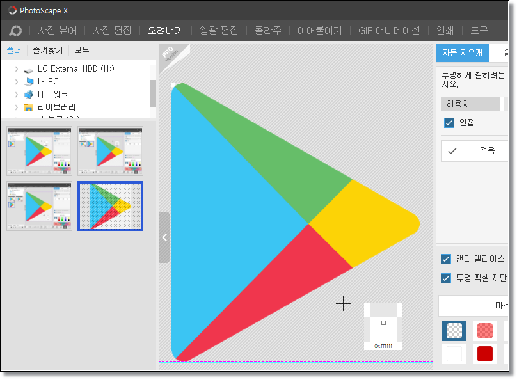Image resolution: width=517 pixels, height=389 pixels.
Task: Expand the LG External HDD (H:) node
Action: click(x=17, y=69)
